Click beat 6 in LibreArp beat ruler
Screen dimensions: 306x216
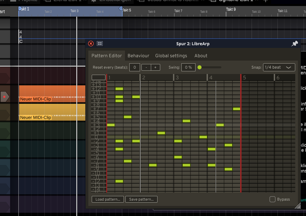tap(278, 77)
